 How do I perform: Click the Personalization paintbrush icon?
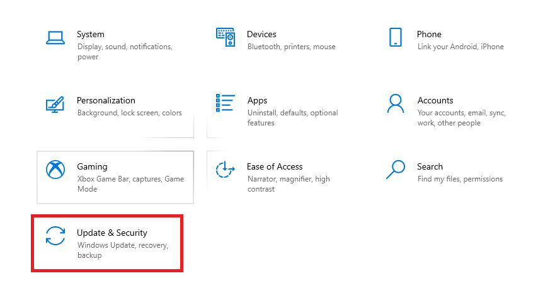[x=55, y=103]
